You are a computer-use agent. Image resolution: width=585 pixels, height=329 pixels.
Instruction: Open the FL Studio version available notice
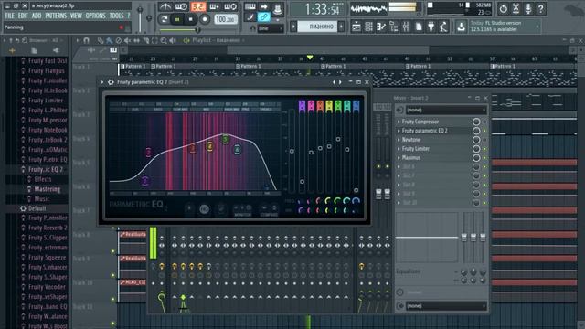coord(503,27)
